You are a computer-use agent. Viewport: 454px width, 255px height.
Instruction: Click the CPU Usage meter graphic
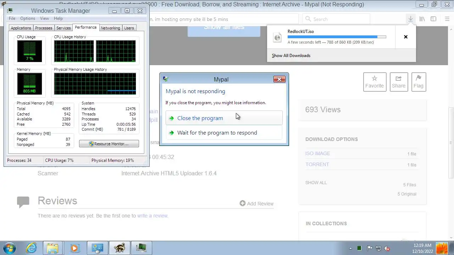(29, 51)
